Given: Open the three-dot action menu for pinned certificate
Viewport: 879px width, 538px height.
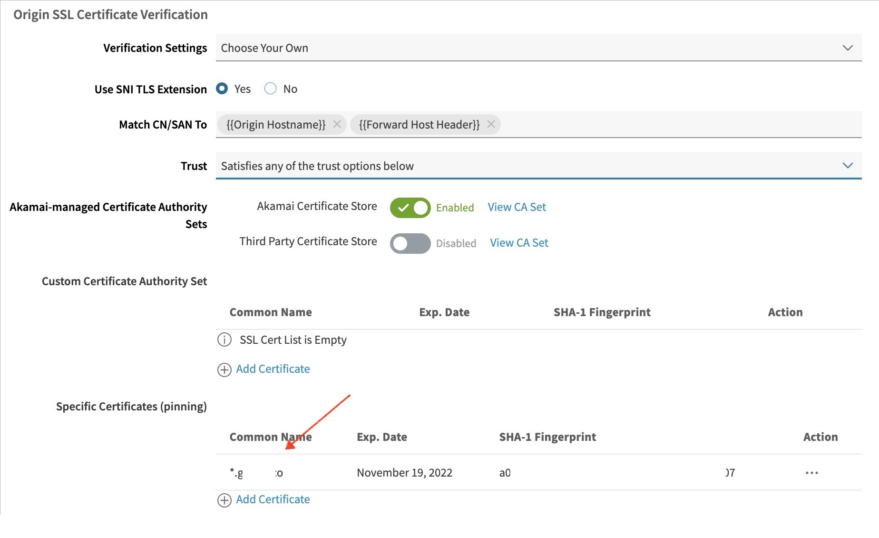Looking at the screenshot, I should pos(811,473).
